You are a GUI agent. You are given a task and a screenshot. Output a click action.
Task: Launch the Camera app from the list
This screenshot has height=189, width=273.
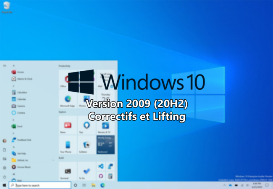tap(18, 106)
